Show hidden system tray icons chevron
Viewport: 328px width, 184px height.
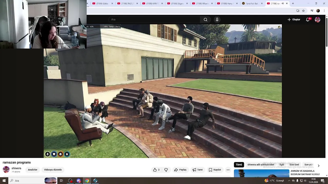289,181
